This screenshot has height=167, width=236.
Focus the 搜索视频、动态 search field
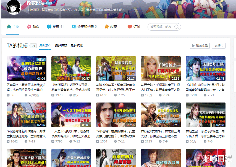click(x=164, y=27)
